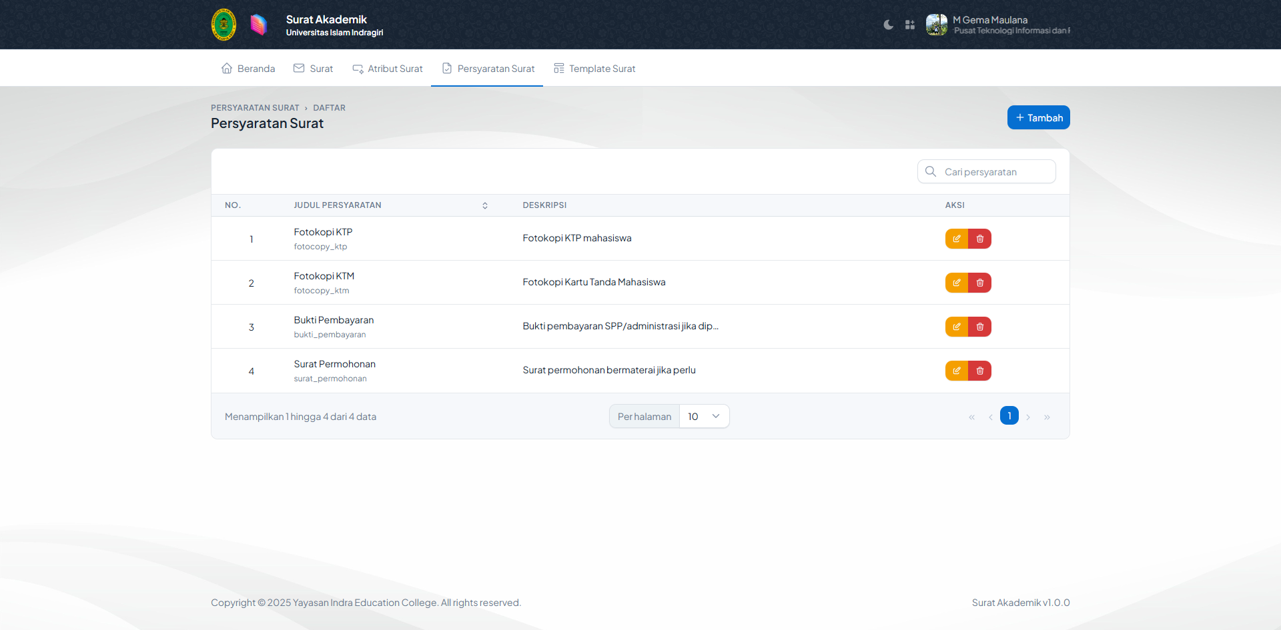Image resolution: width=1281 pixels, height=630 pixels.
Task: Delete the Fotokopi KTP requirement
Action: tap(979, 239)
